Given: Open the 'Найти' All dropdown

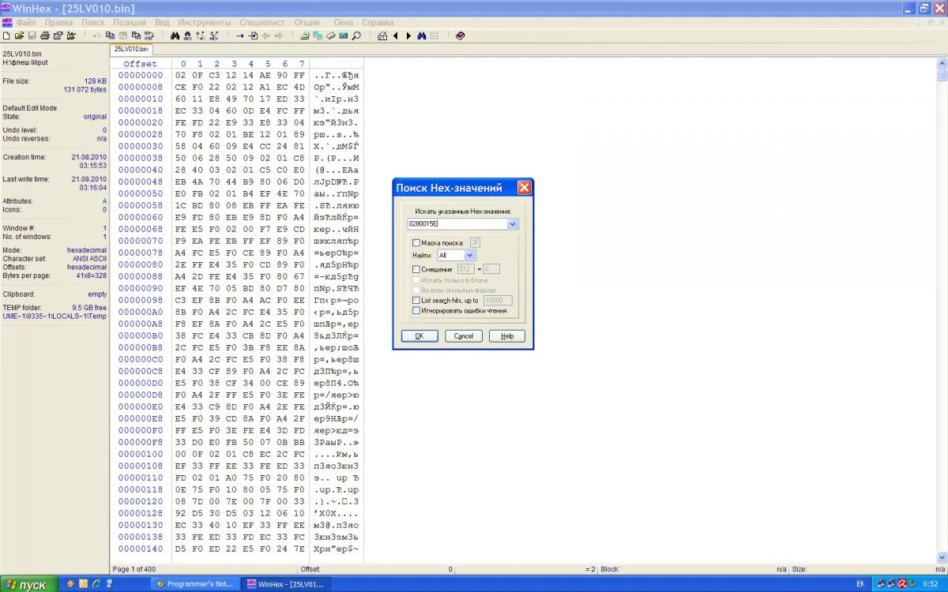Looking at the screenshot, I should pyautogui.click(x=470, y=256).
